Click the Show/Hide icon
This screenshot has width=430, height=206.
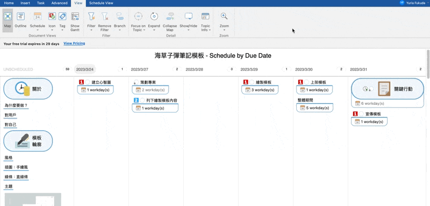[x=189, y=17]
